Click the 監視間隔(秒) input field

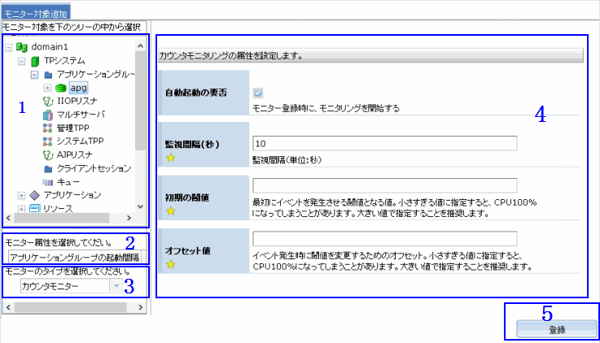click(x=385, y=143)
